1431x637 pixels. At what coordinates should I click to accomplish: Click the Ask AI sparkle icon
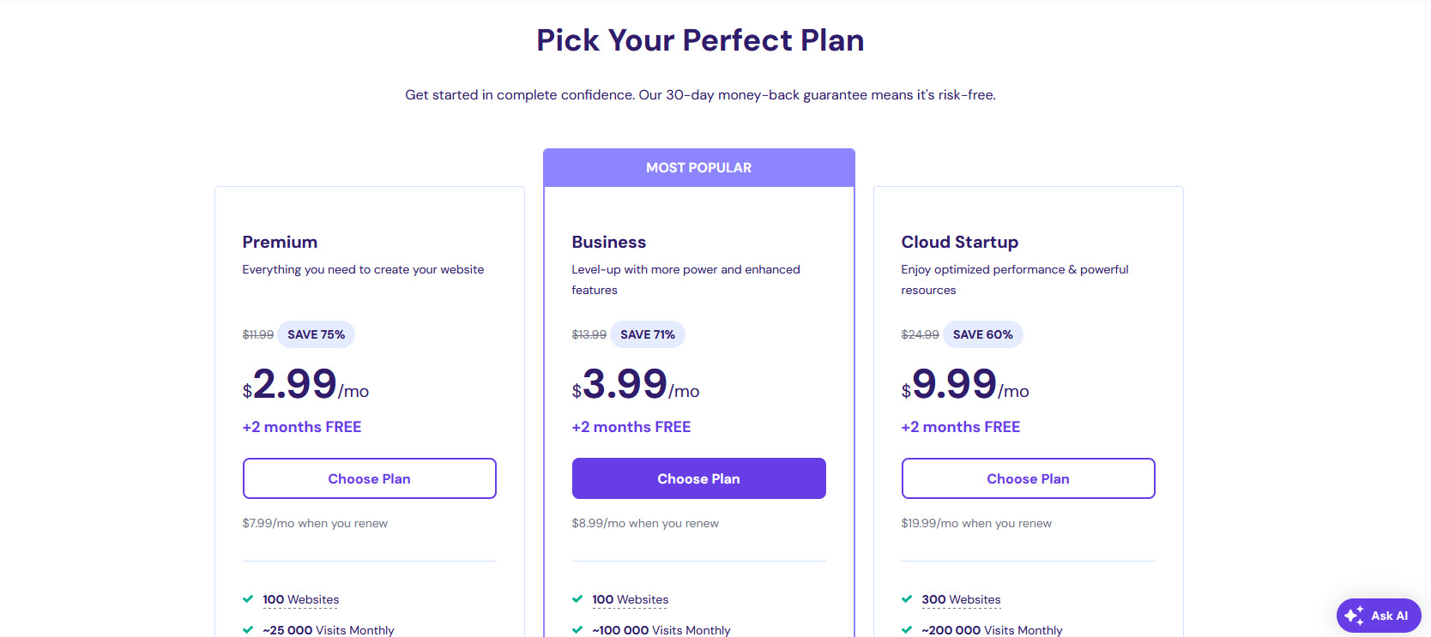pyautogui.click(x=1354, y=616)
